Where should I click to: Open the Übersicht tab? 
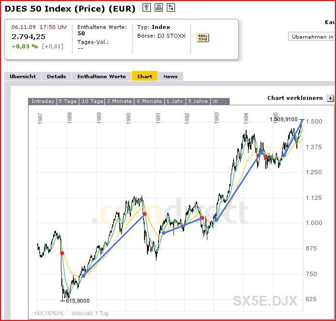tap(23, 76)
